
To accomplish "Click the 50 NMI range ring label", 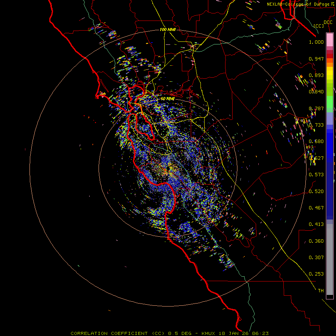I will [168, 99].
